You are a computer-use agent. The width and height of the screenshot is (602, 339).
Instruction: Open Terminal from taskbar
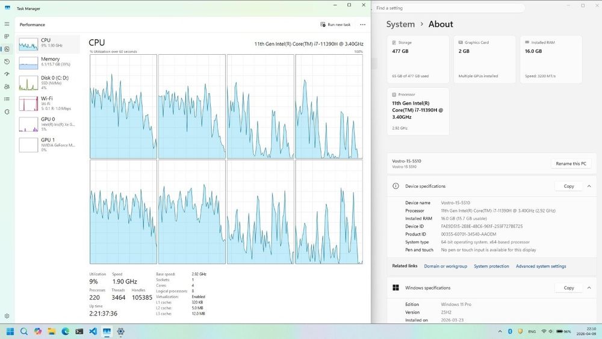79,331
